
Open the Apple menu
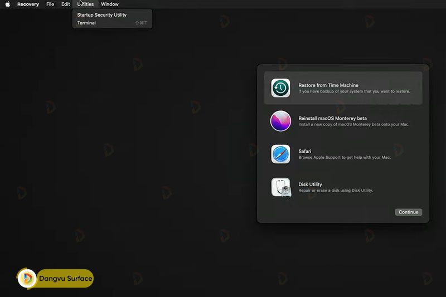[8, 4]
